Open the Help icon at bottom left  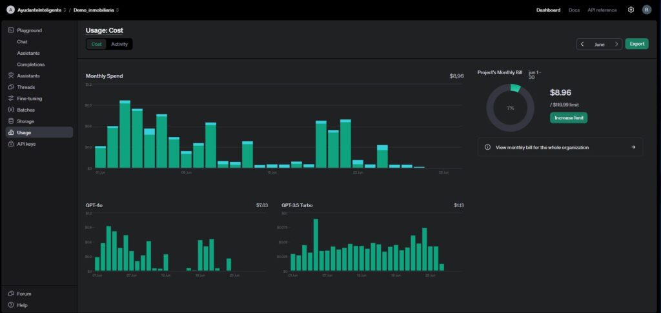click(11, 305)
